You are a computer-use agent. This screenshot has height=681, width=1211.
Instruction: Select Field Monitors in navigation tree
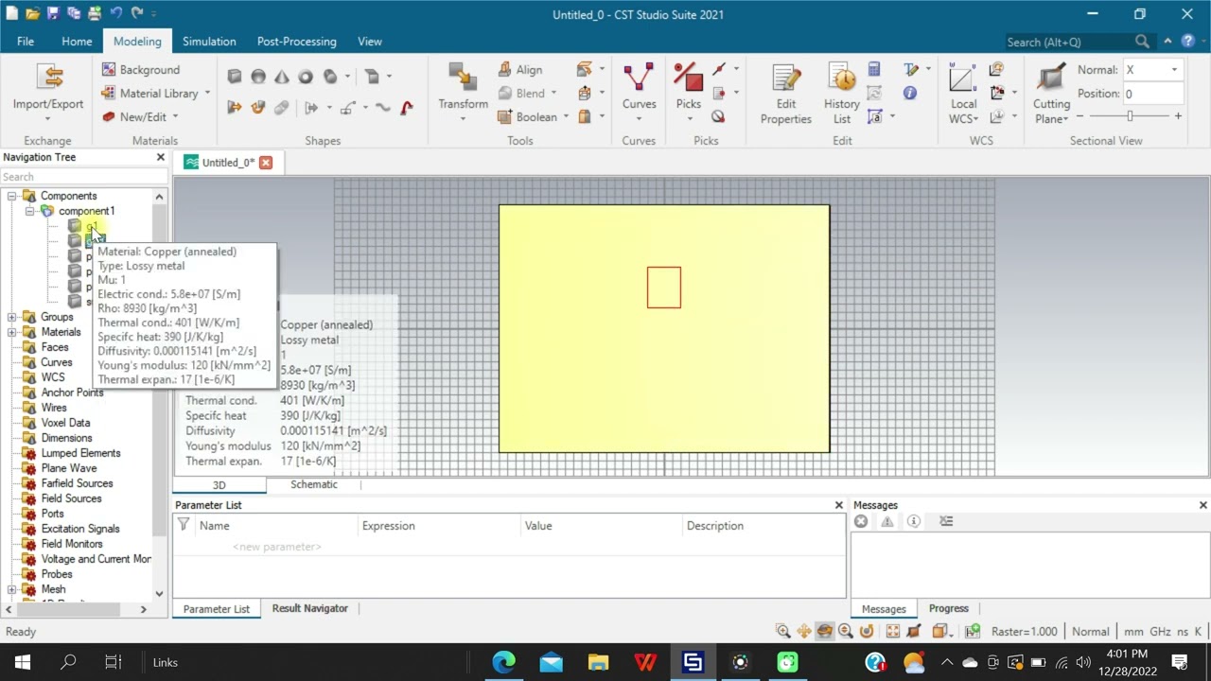pos(72,544)
